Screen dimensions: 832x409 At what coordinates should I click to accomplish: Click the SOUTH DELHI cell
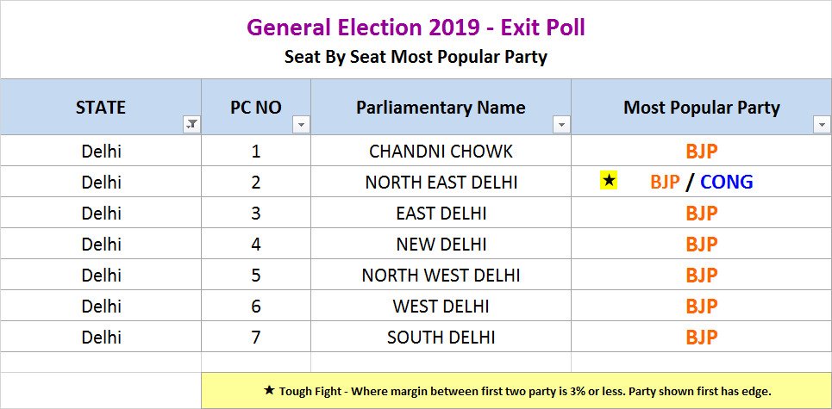[441, 338]
